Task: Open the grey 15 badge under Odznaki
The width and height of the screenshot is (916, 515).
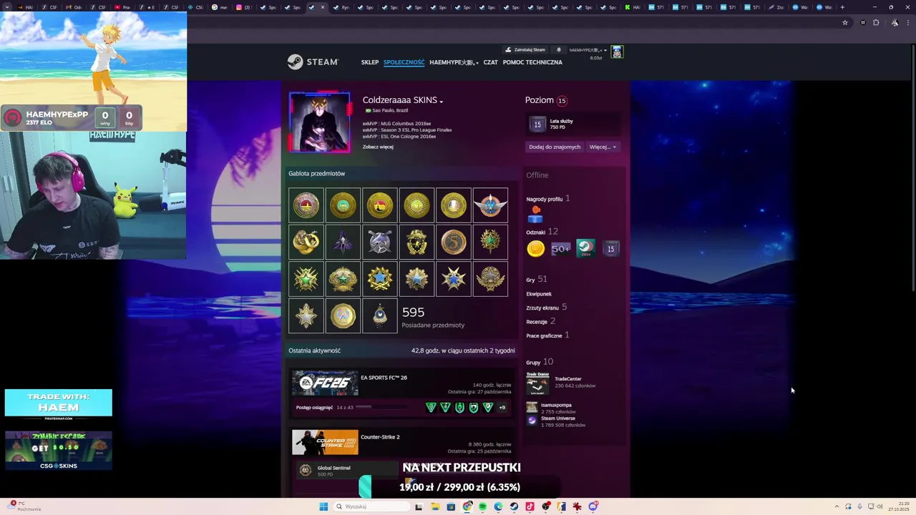Action: [x=610, y=249]
